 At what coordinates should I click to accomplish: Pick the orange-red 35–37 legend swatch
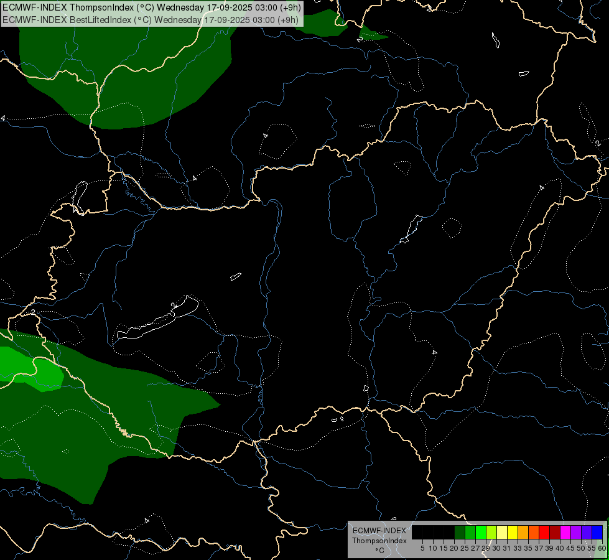coord(534,532)
